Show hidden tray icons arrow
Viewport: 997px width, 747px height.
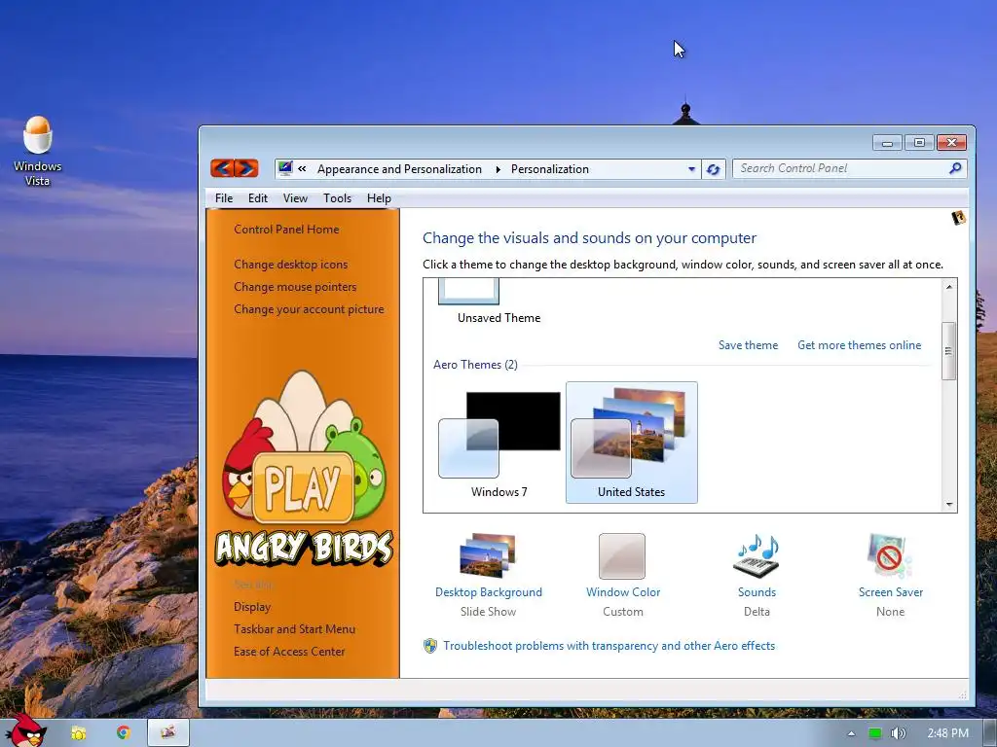point(851,733)
